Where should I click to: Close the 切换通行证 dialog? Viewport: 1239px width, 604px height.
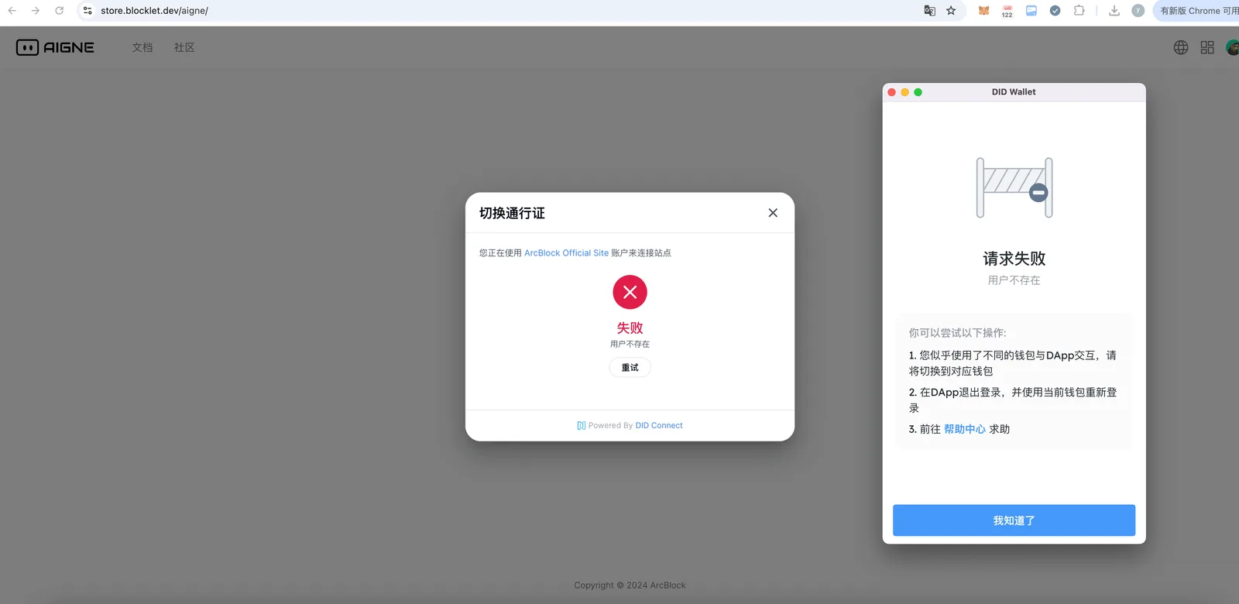point(773,213)
